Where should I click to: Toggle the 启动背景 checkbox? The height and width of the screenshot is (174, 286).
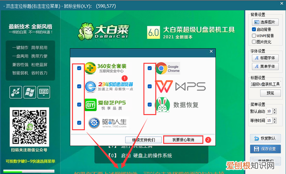click(x=254, y=29)
